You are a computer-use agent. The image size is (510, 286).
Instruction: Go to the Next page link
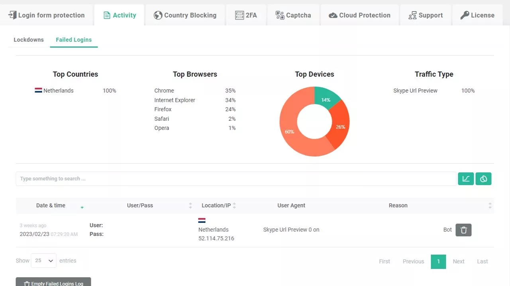459,261
